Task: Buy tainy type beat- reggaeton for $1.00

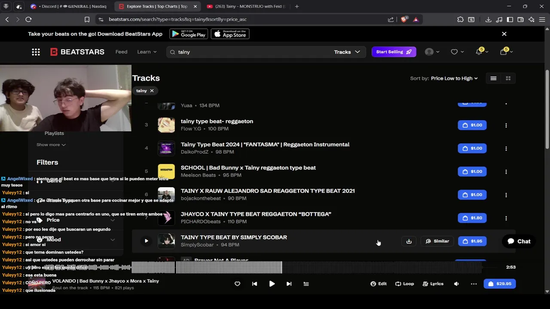Action: click(472, 125)
